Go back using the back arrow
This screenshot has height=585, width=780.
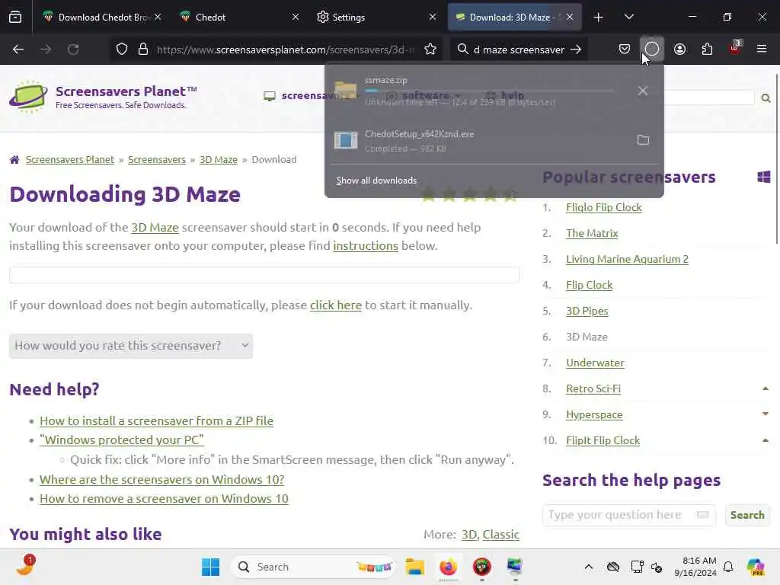click(18, 50)
